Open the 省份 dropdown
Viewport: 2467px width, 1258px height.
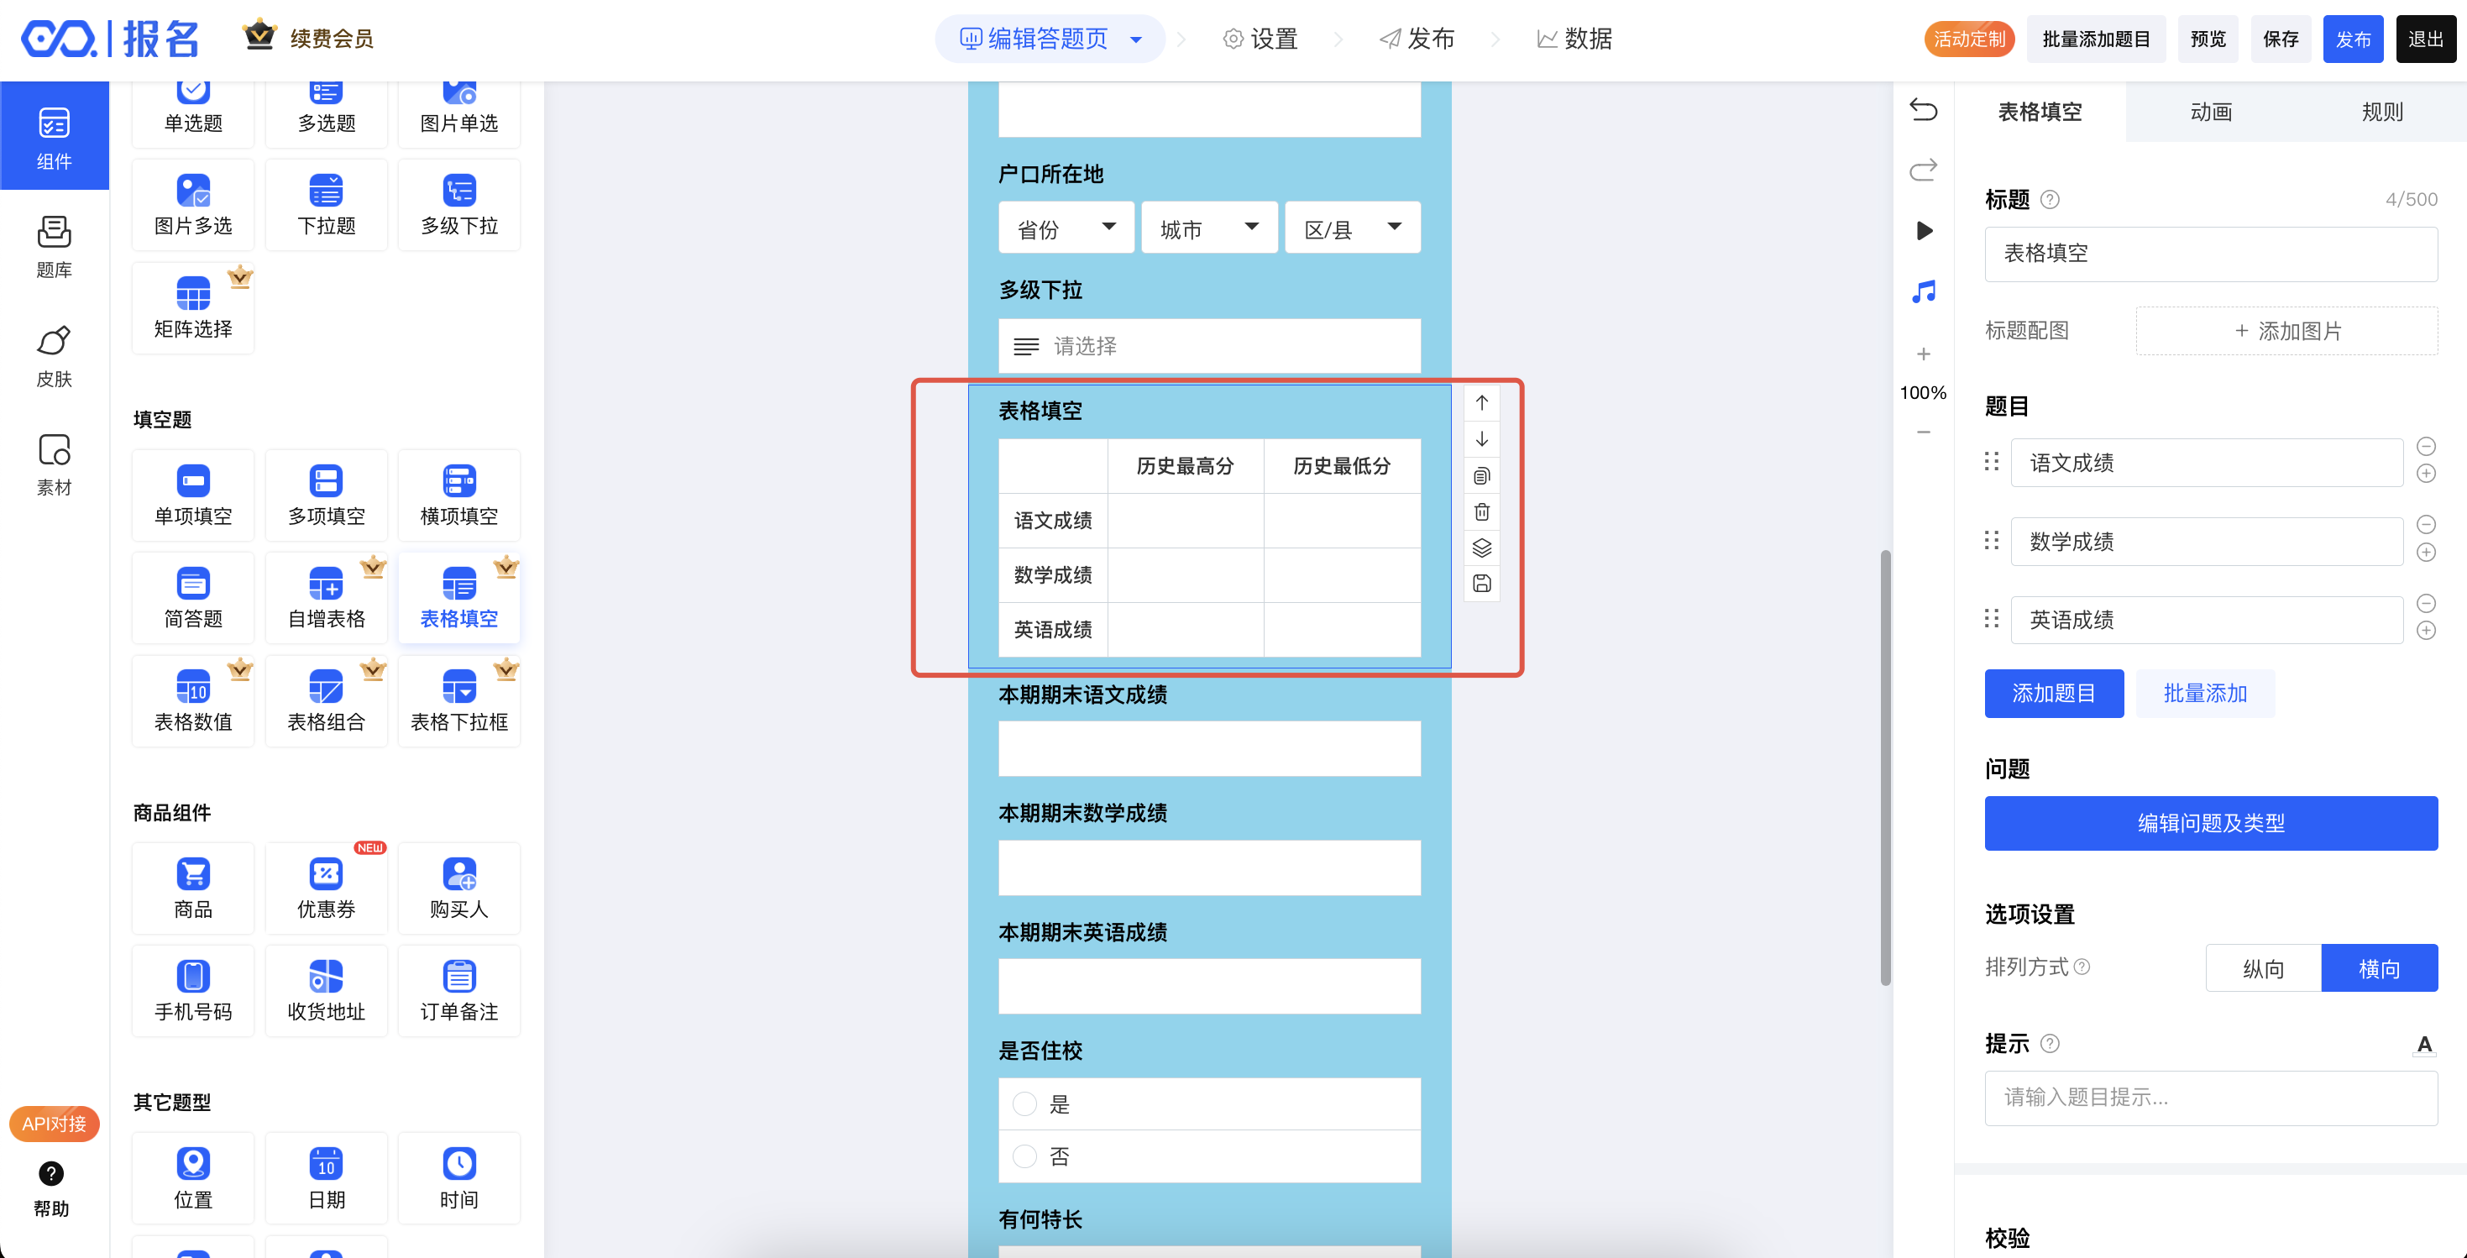[x=1066, y=228]
